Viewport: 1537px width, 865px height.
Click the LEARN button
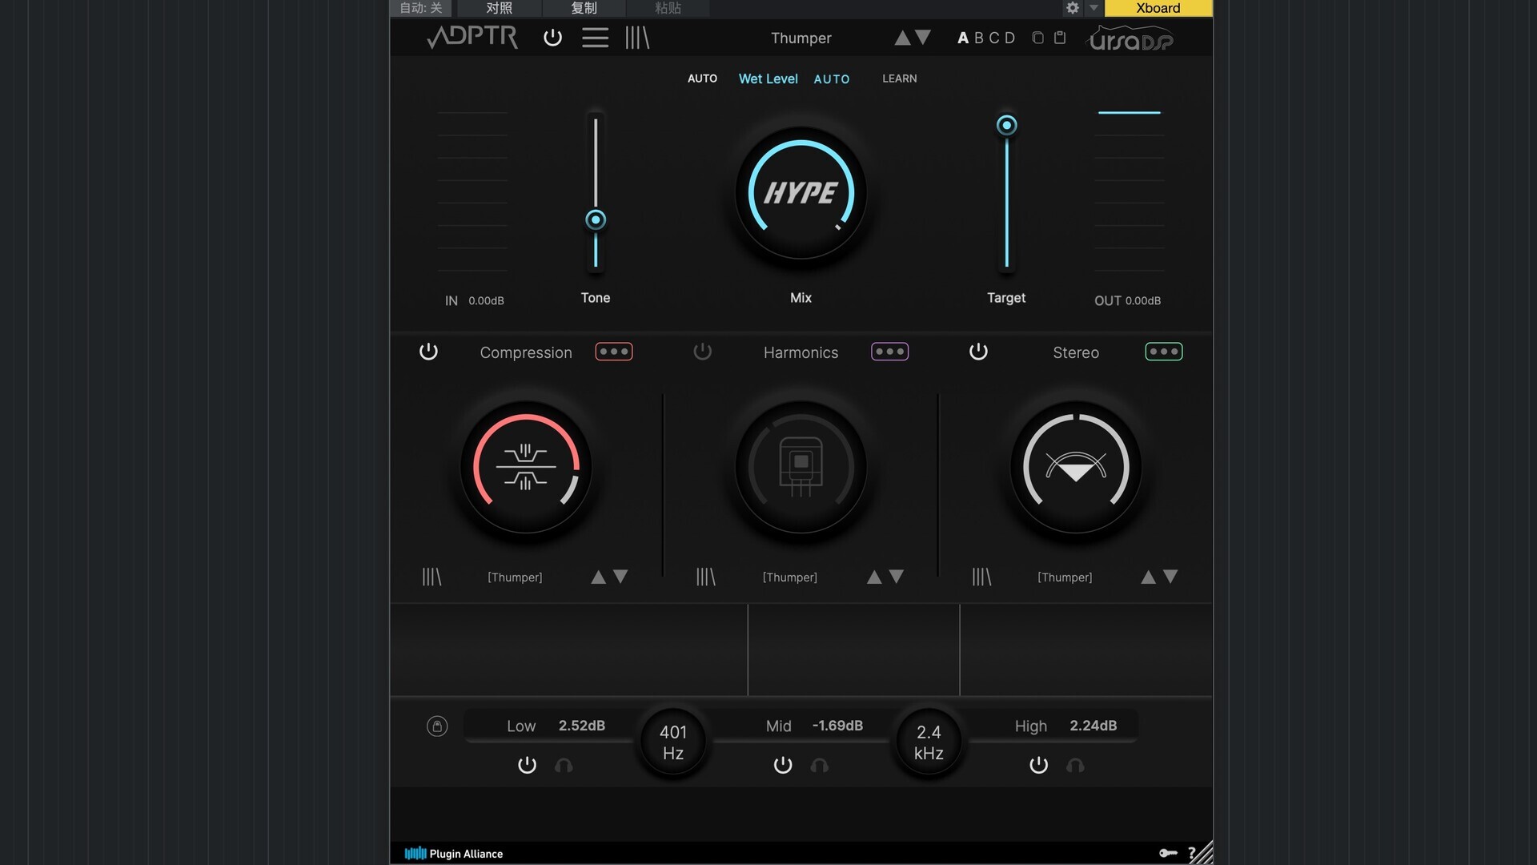tap(900, 78)
